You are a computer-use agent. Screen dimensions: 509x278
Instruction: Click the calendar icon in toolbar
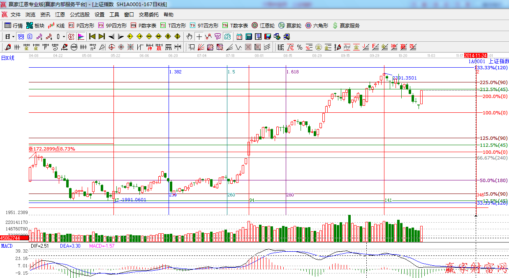(239, 36)
